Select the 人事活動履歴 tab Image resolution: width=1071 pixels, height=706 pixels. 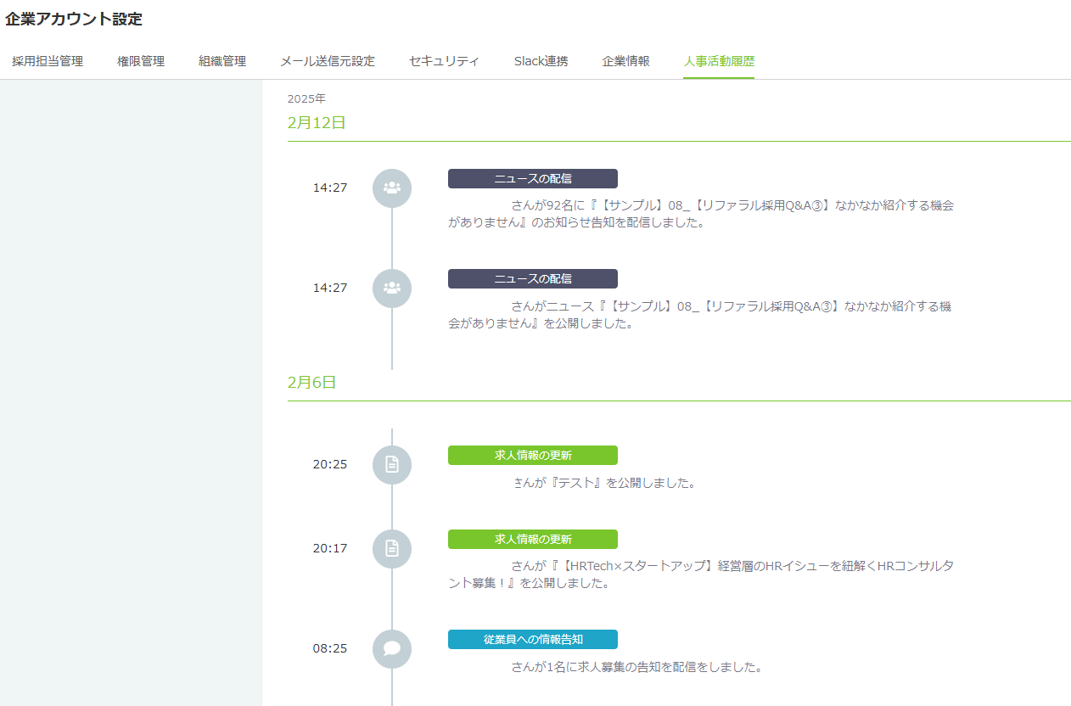(719, 61)
